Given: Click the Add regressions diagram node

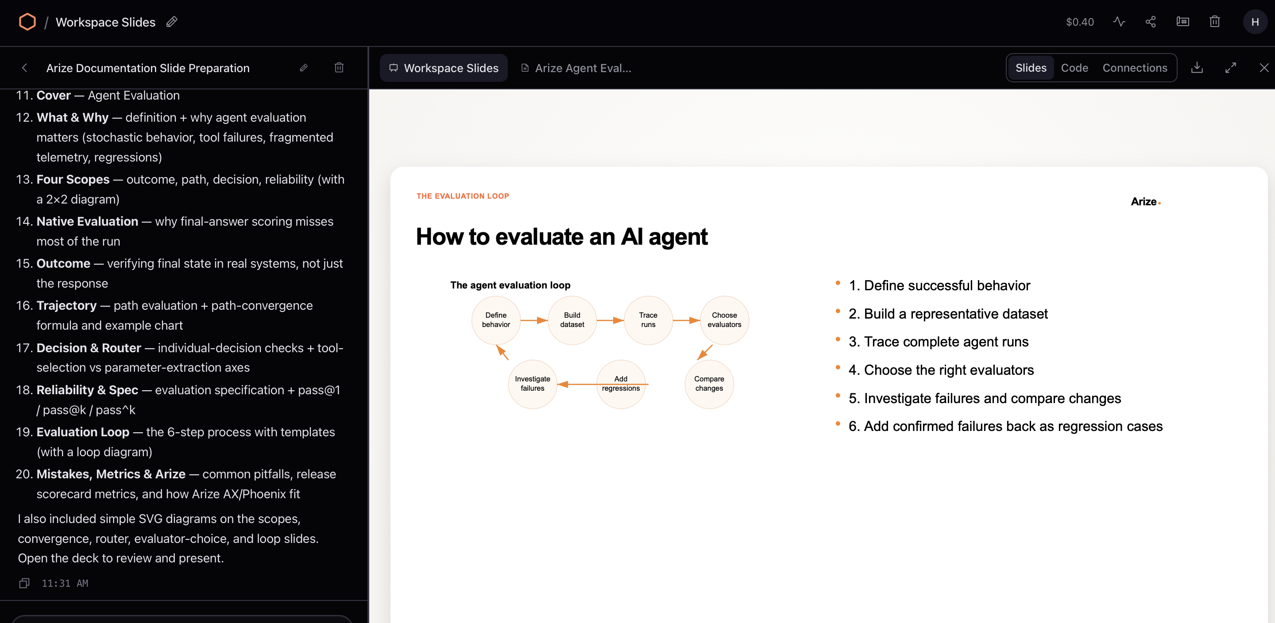Looking at the screenshot, I should pyautogui.click(x=621, y=384).
